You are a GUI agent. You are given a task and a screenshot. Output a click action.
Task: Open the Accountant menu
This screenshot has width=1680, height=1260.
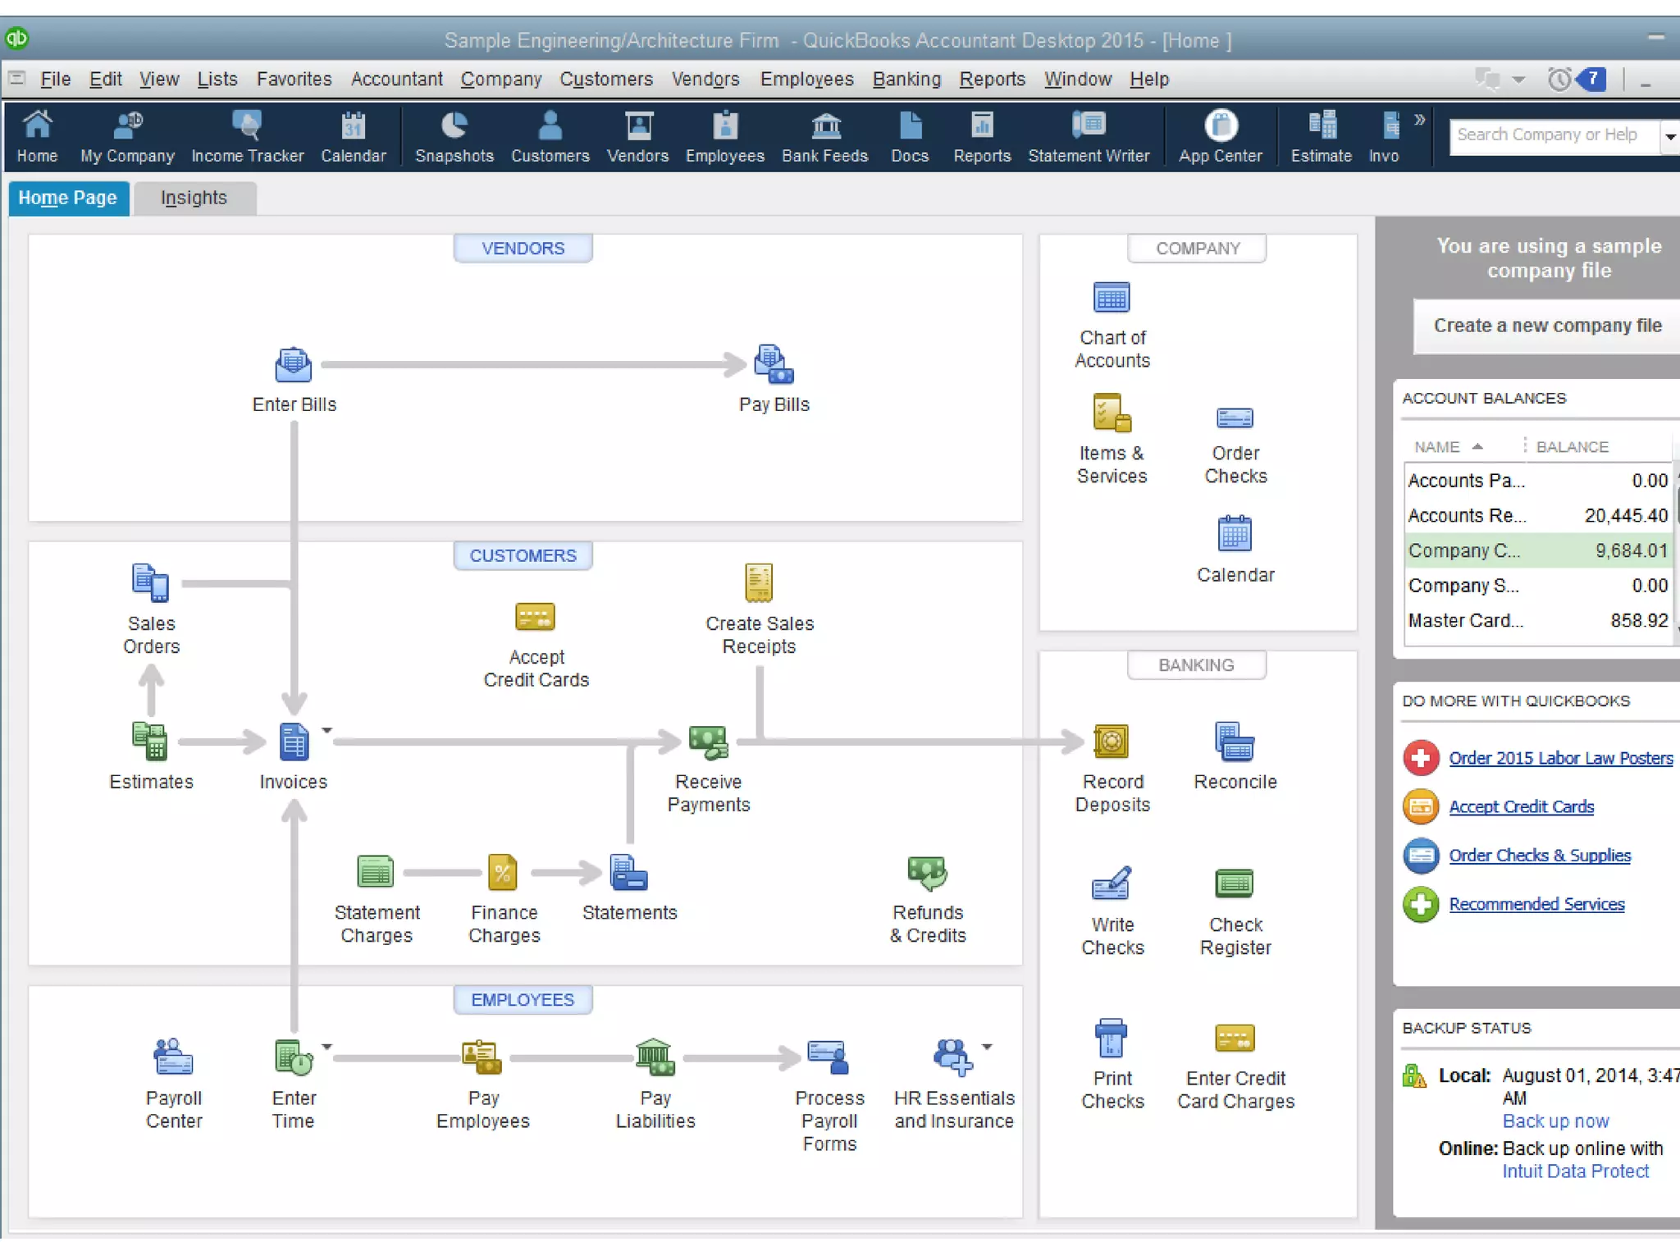coord(396,80)
